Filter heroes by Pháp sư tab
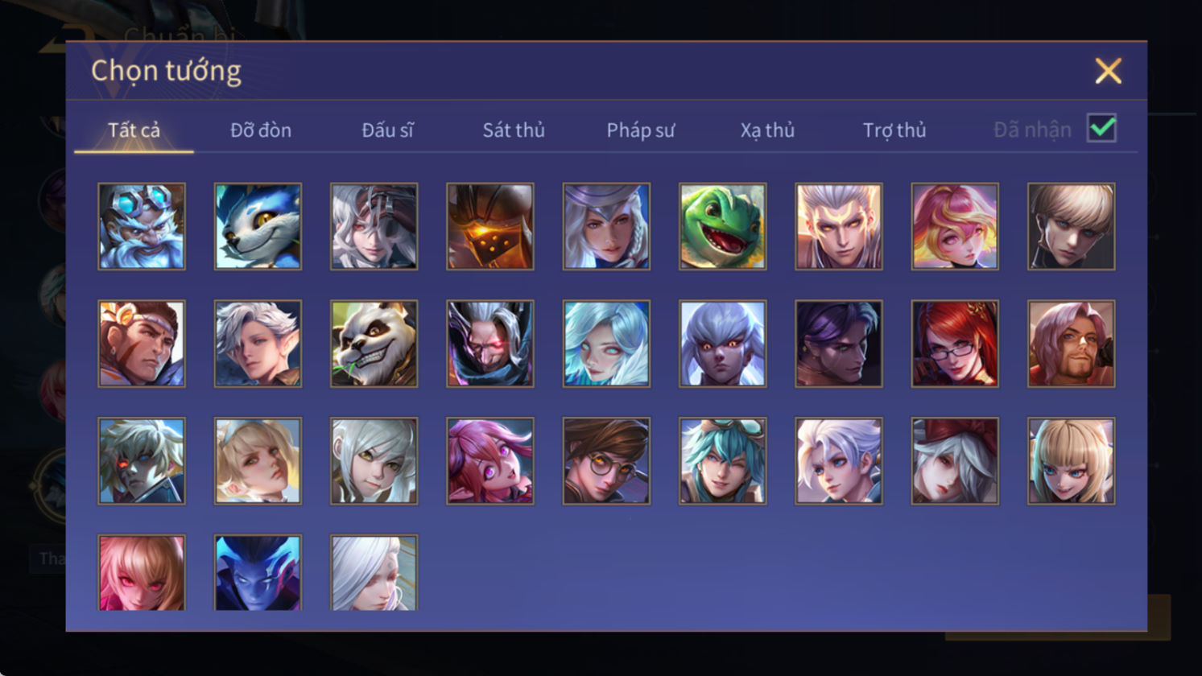This screenshot has width=1202, height=676. point(641,130)
